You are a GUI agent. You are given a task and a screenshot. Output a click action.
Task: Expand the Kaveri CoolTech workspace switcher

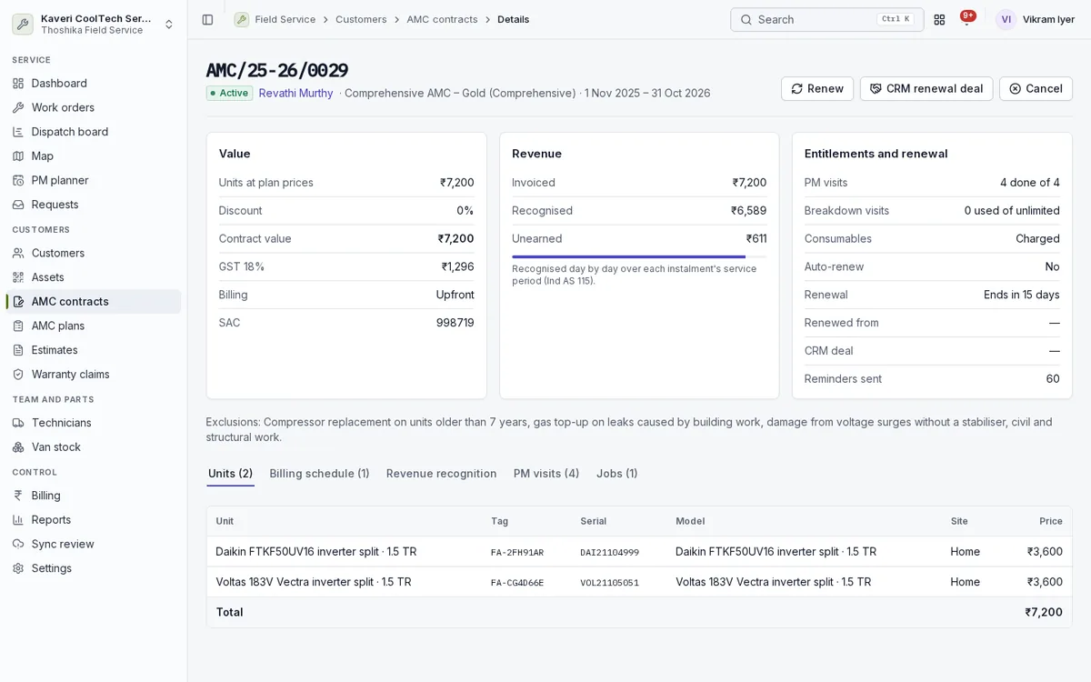tap(94, 24)
